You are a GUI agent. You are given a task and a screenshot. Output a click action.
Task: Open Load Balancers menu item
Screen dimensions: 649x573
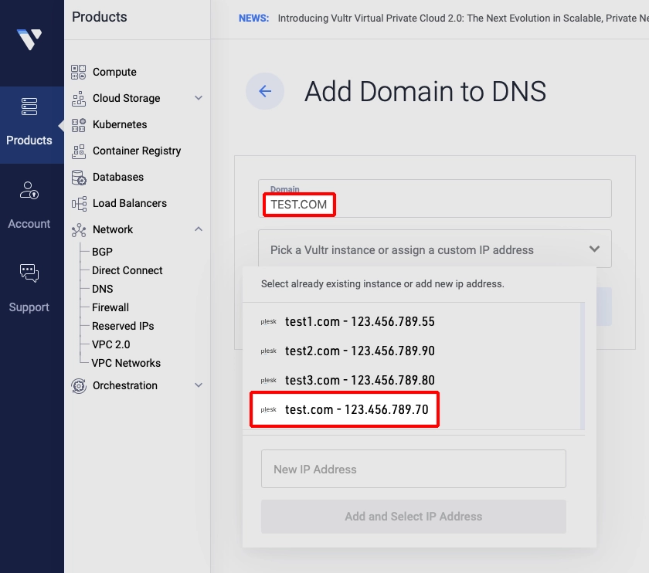[130, 203]
